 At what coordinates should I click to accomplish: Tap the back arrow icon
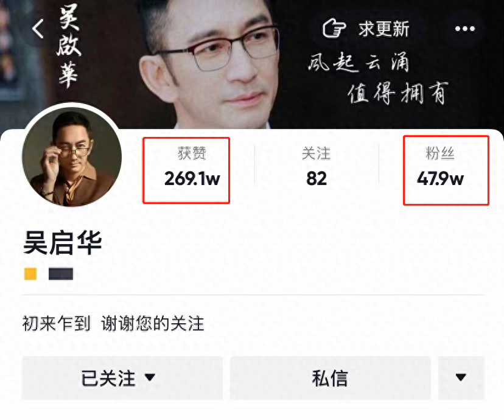(38, 29)
